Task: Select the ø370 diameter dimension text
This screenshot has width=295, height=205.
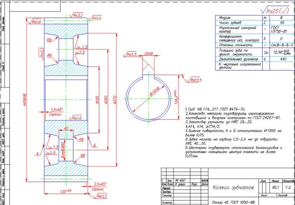Action: [115, 100]
